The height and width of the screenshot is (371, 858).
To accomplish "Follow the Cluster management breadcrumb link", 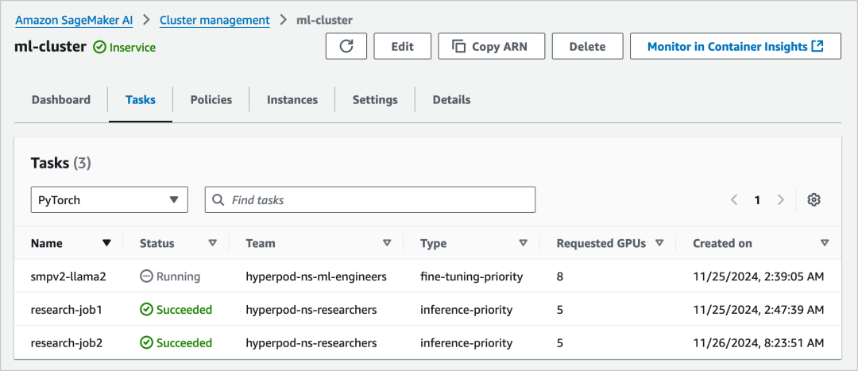I will (x=214, y=20).
